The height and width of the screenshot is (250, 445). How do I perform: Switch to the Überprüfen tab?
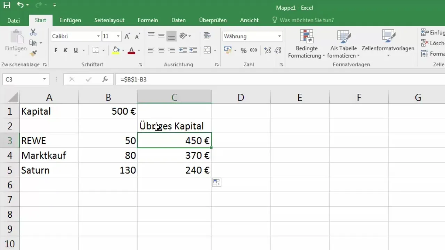point(213,20)
